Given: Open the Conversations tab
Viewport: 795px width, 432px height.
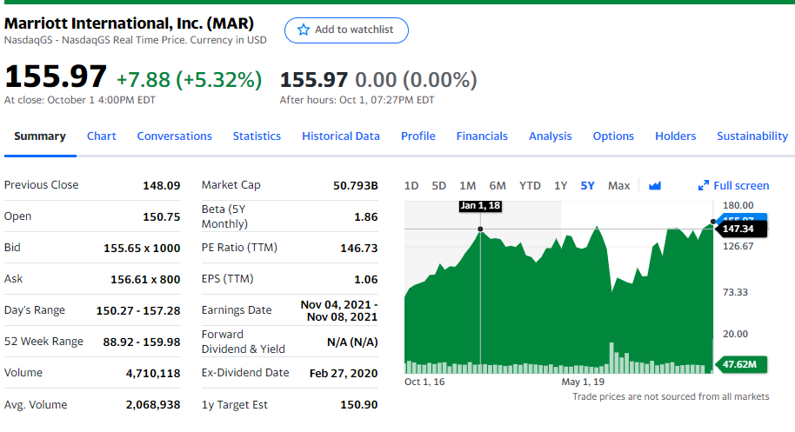Looking at the screenshot, I should (175, 136).
